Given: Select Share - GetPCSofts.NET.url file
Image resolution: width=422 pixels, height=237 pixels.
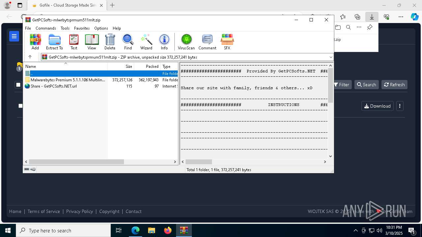Looking at the screenshot, I should pyautogui.click(x=101, y=86).
